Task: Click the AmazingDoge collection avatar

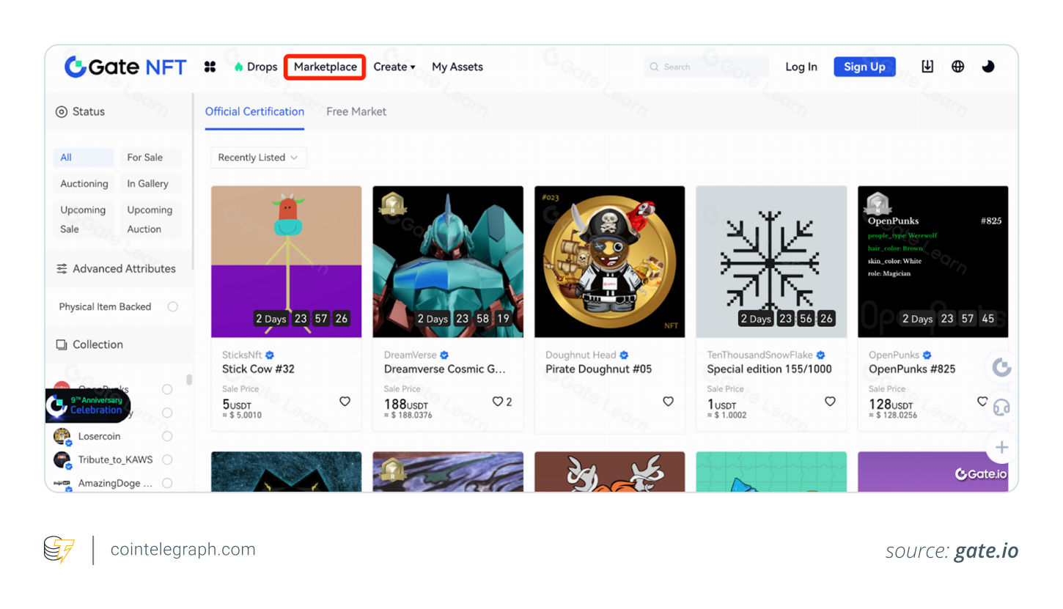Action: click(x=62, y=484)
